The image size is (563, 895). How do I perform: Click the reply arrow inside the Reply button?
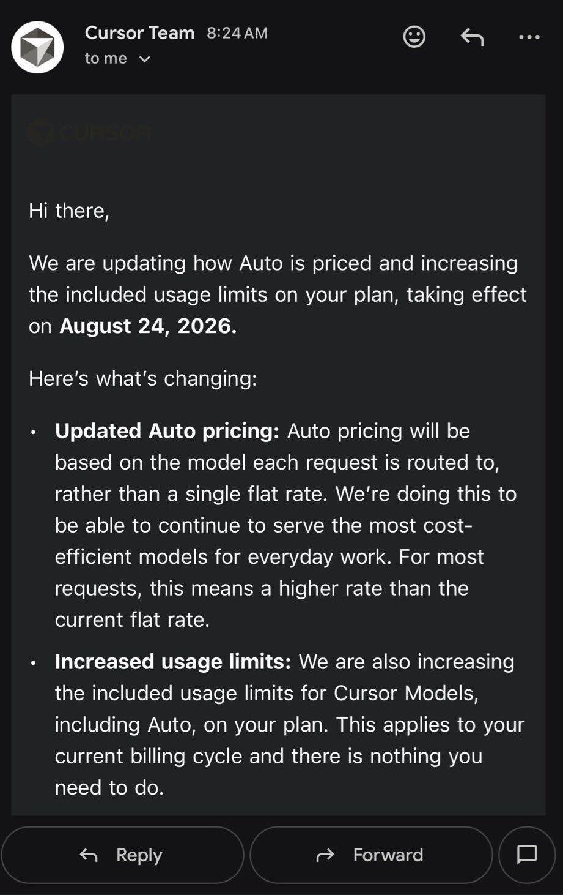coord(89,855)
